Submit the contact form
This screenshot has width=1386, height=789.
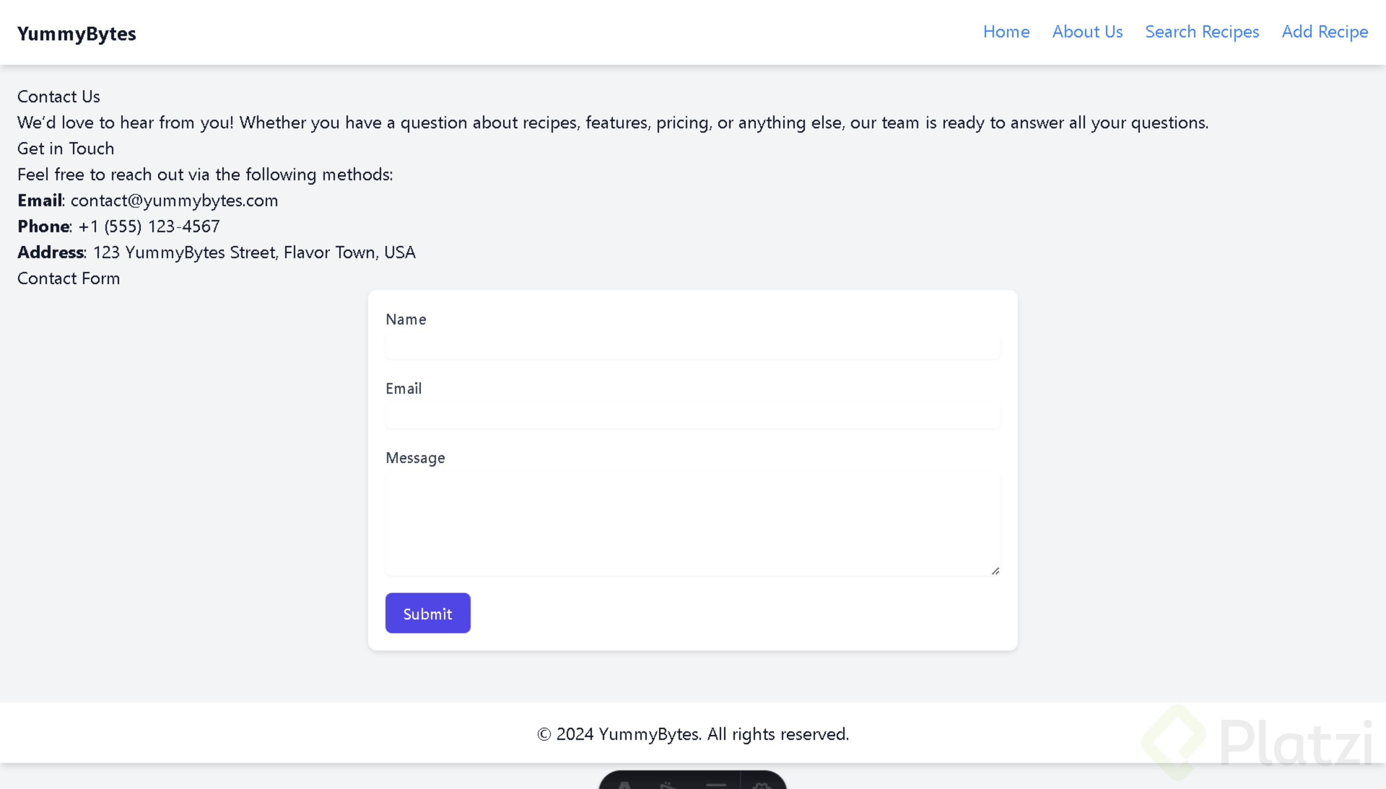point(427,613)
